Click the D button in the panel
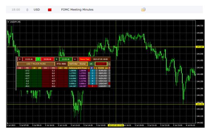 pos(20,59)
